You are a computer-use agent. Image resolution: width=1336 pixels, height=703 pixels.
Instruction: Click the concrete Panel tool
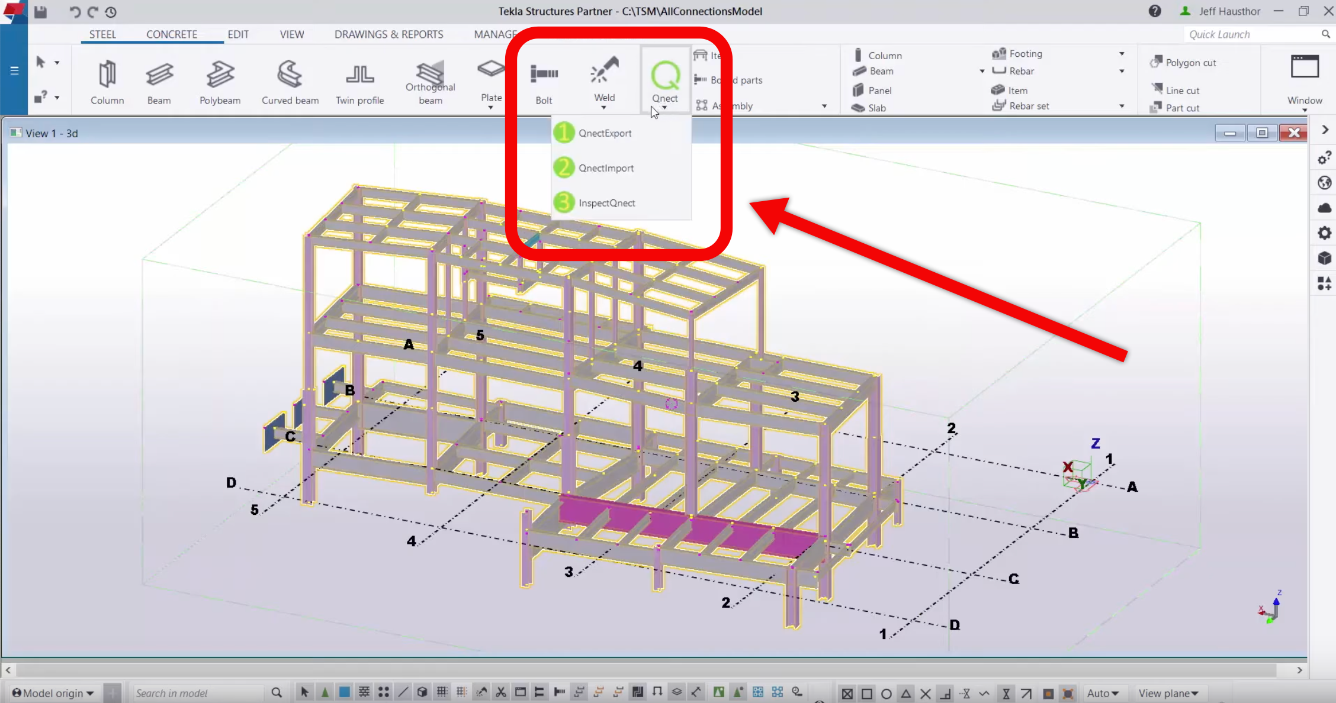(x=872, y=90)
